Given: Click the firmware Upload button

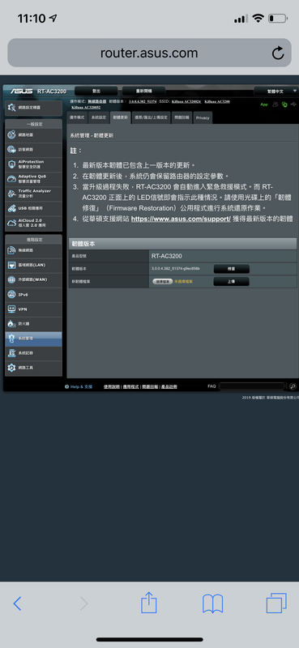Looking at the screenshot, I should 231,281.
